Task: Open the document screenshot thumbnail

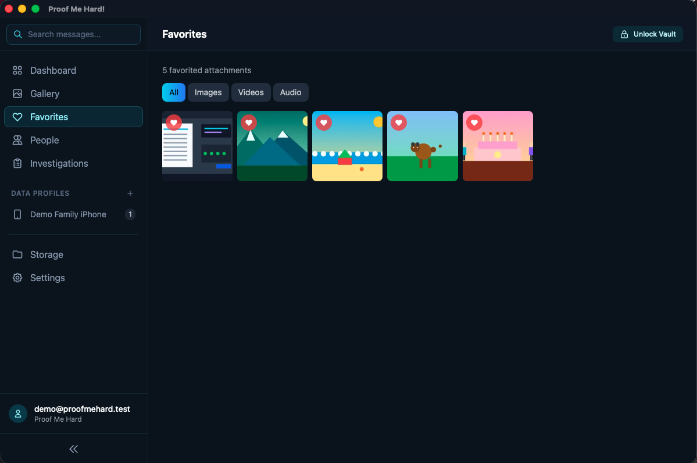Action: 198,146
